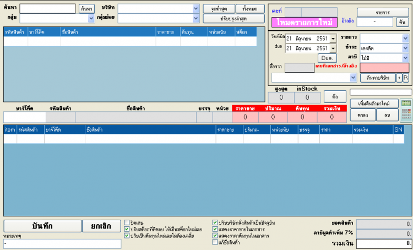Enable the แก้ชื่อสินค้า checkbox

tap(215, 242)
